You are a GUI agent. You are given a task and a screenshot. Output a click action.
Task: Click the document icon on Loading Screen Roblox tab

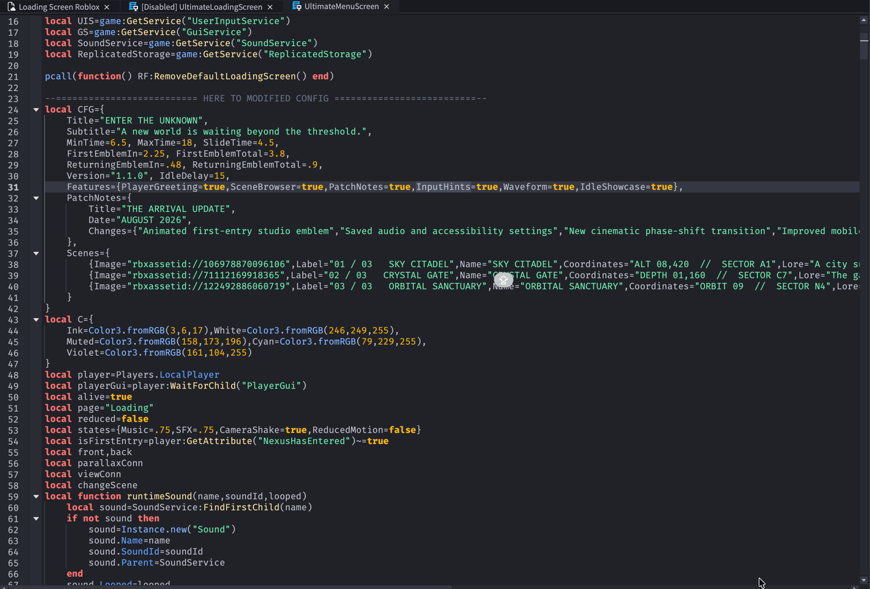point(11,7)
